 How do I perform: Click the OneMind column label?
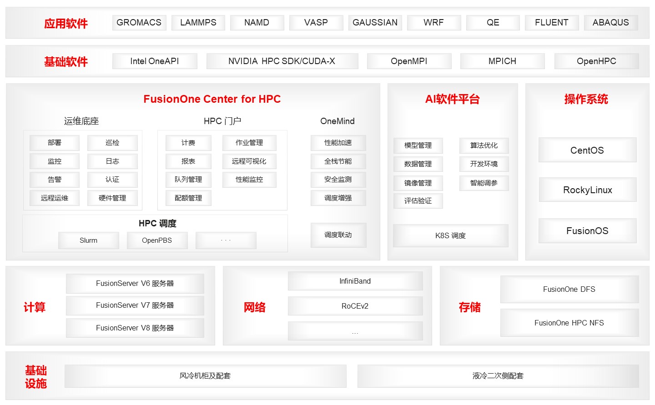pyautogui.click(x=338, y=121)
